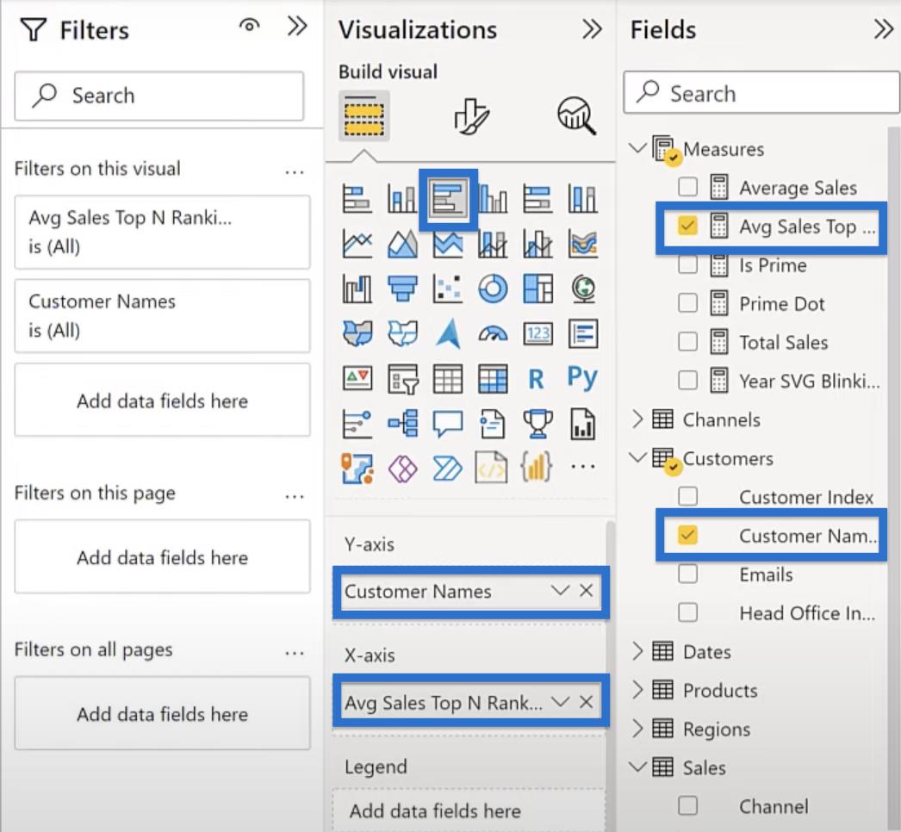Viewport: 901px width, 832px height.
Task: Choose the clustered bar chart visual
Action: [448, 200]
